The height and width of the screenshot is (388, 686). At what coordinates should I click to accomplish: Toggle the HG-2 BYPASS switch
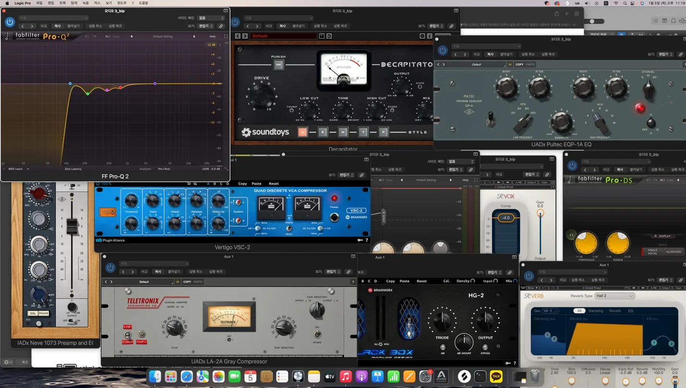pyautogui.click(x=485, y=347)
